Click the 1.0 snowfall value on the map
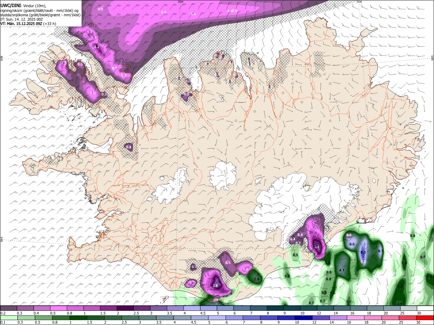Image resolution: width=434 pixels, height=325 pixels. [x=246, y=269]
